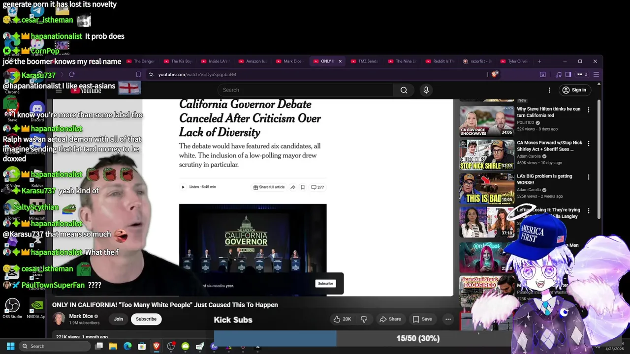Open more actions ellipsis beside Save

tap(448, 319)
